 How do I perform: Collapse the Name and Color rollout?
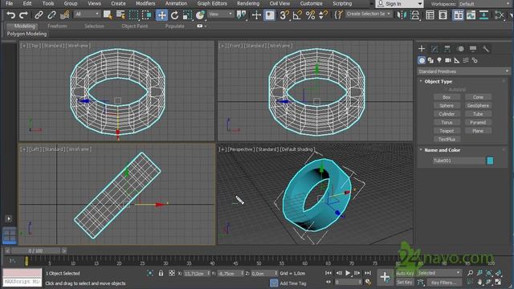click(x=442, y=150)
